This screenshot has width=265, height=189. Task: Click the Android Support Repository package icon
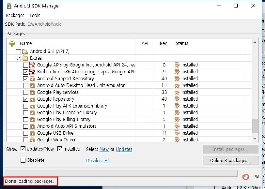tap(32, 79)
